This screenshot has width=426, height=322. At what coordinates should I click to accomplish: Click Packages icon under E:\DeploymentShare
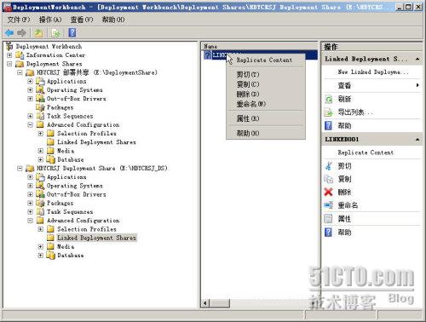pyautogui.click(x=40, y=107)
